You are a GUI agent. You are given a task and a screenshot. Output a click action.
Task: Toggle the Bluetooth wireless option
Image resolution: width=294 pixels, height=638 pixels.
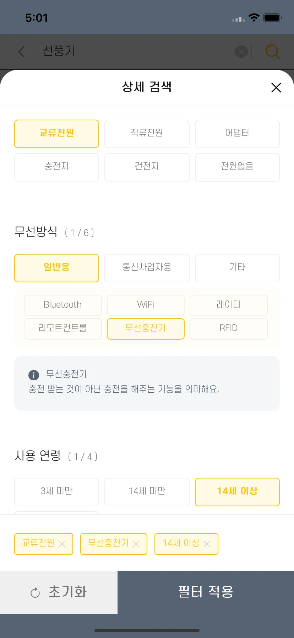tap(63, 305)
